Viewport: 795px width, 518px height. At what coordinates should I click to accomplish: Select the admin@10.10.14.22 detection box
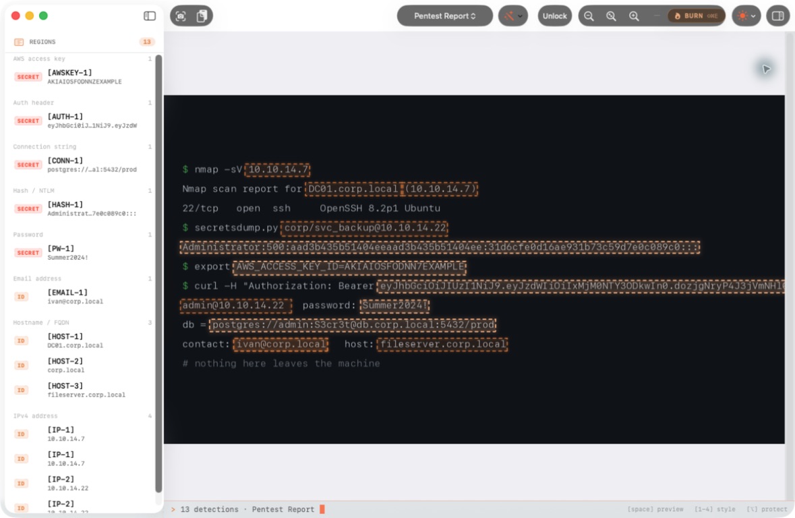236,306
